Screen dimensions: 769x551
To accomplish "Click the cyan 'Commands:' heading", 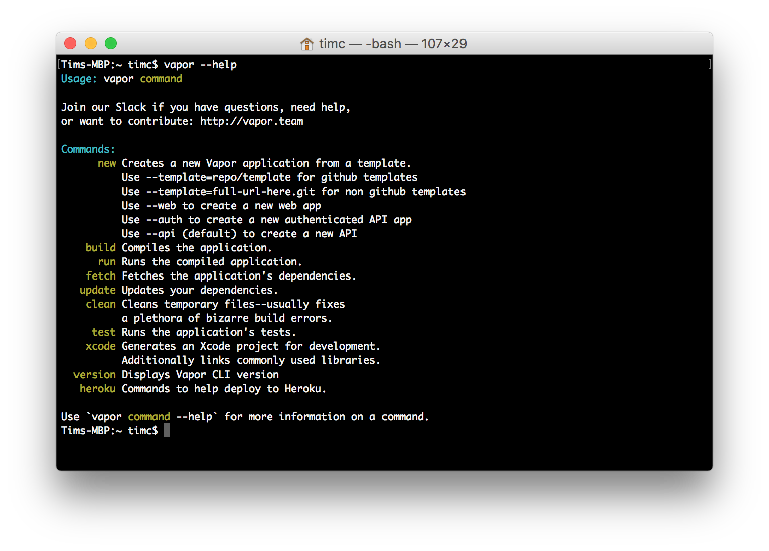I will point(88,149).
